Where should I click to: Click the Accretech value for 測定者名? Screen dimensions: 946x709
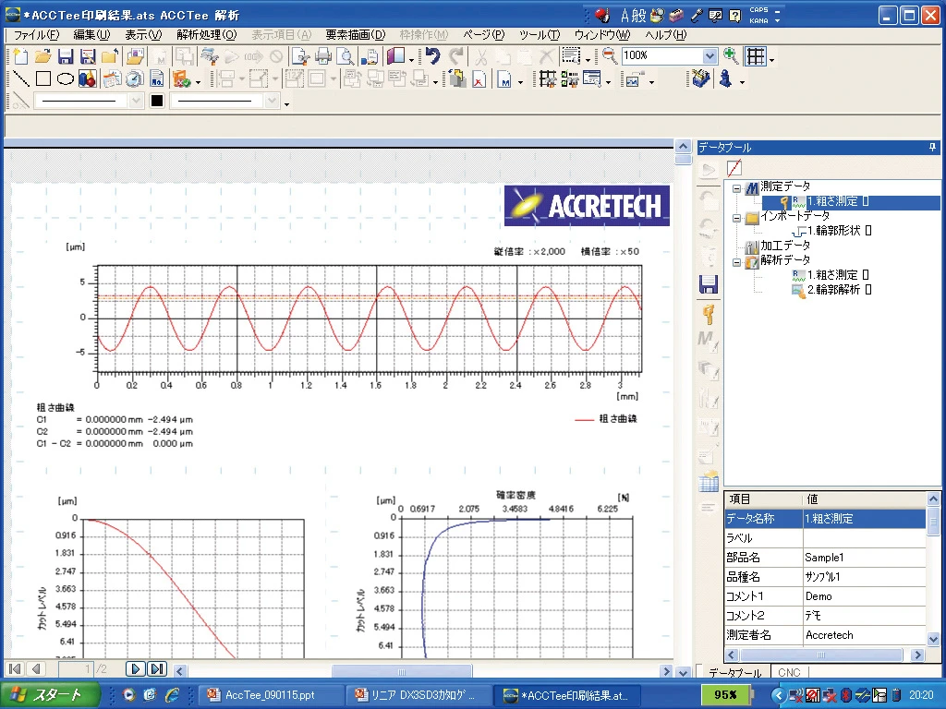coord(864,635)
